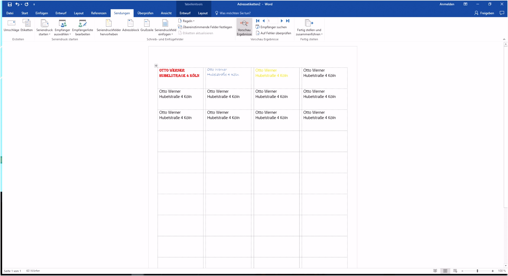The image size is (508, 276).
Task: Open the Tabellentools Entwurf tab
Action: 185,13
